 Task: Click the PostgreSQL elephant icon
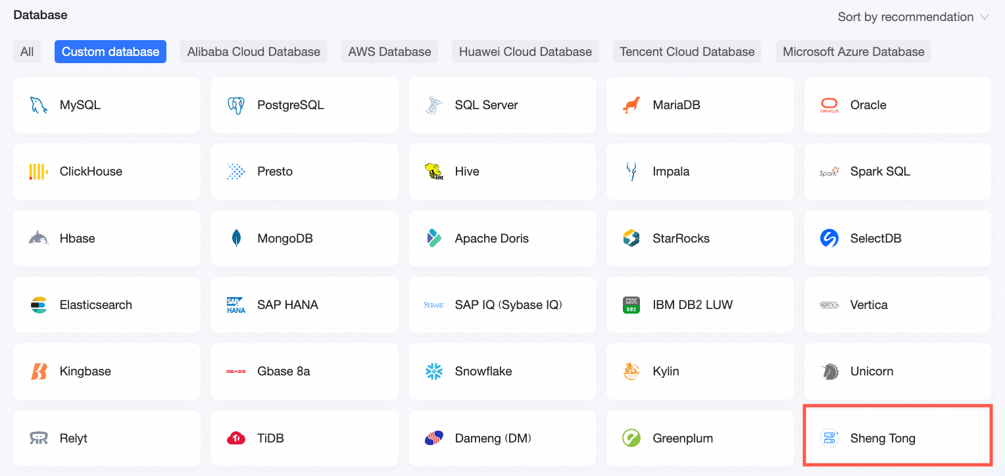tap(236, 105)
